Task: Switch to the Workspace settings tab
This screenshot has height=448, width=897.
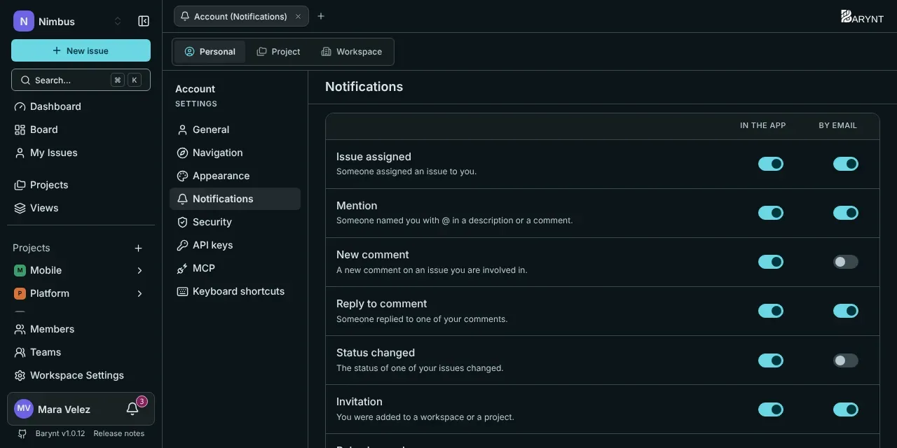Action: click(x=352, y=52)
